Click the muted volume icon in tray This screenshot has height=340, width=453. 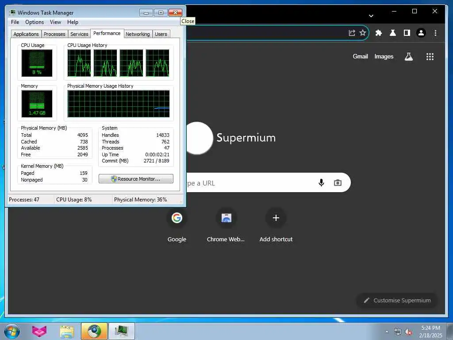[x=408, y=332]
